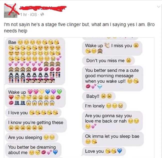Open the post options chevron dropdown
Screen dimensions: 162x158
pos(159,7)
